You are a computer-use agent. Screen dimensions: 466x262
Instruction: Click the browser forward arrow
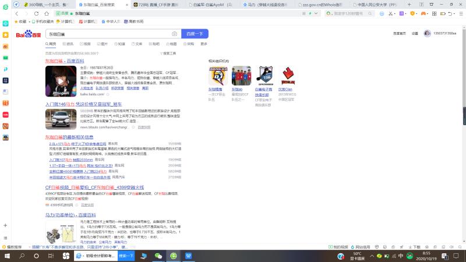pyautogui.click(x=26, y=13)
